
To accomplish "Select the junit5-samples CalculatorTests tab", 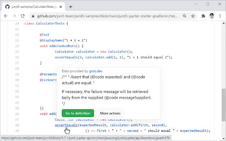I will point(34,7).
